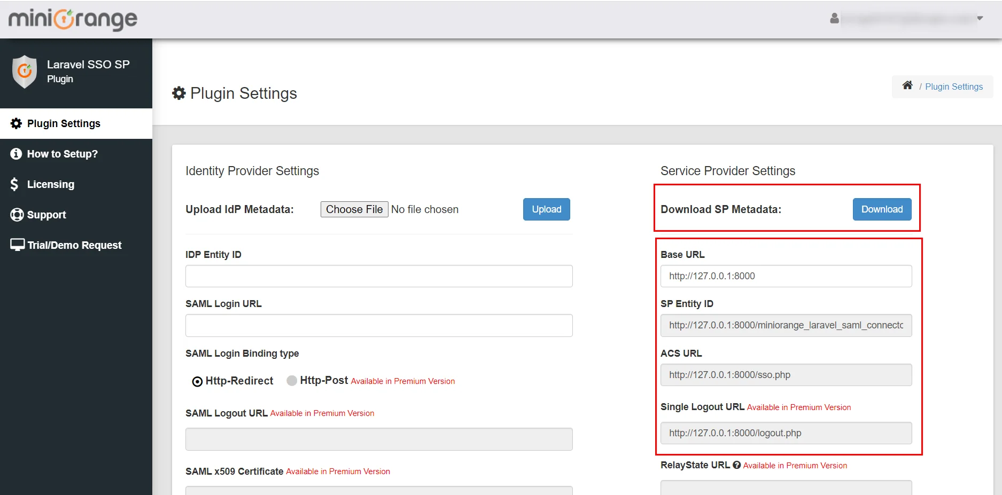This screenshot has height=495, width=1002.
Task: Open the How to Setup? page
Action: click(x=76, y=154)
